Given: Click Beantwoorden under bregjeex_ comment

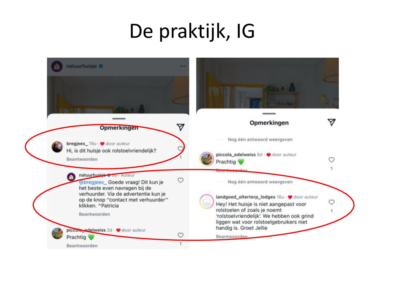Looking at the screenshot, I should pyautogui.click(x=82, y=159).
